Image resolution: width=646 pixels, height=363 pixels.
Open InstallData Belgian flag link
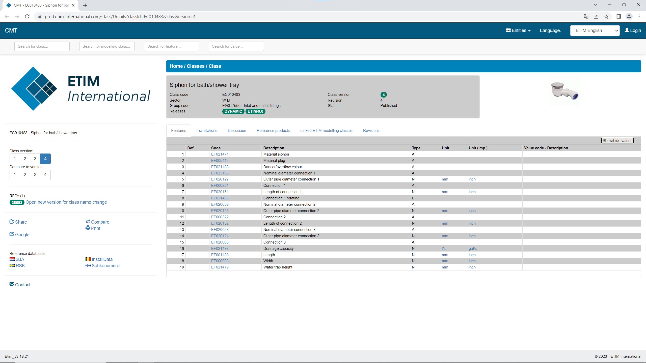click(88, 259)
